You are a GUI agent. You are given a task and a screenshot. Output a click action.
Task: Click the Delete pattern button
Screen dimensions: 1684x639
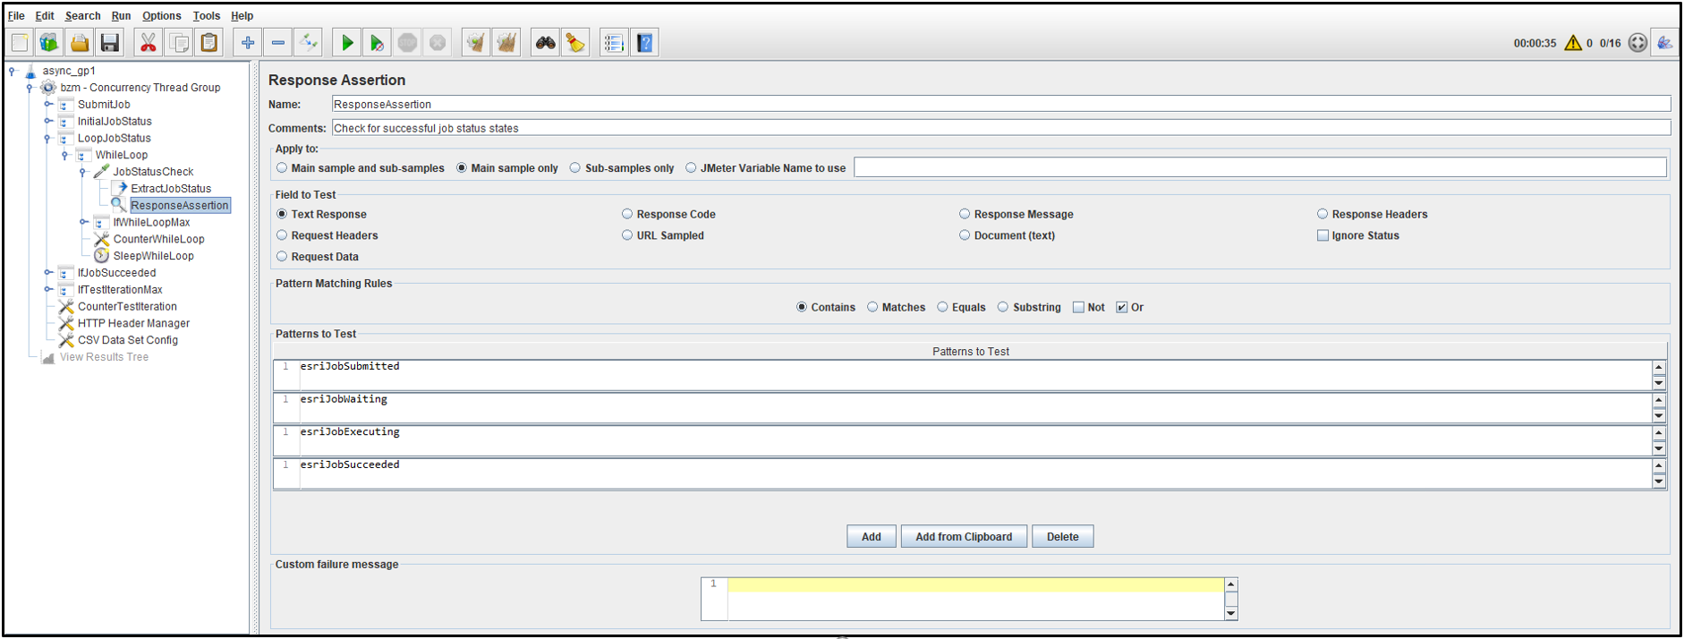coord(1063,537)
